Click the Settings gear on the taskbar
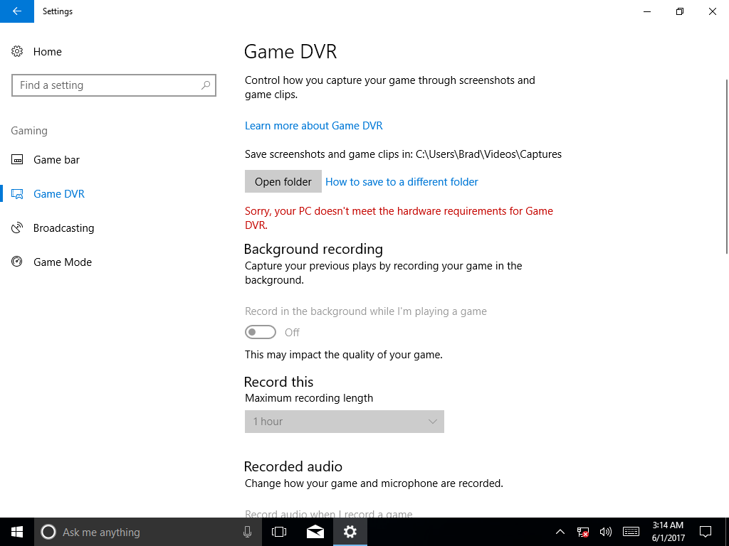Viewport: 729px width, 546px height. (350, 532)
